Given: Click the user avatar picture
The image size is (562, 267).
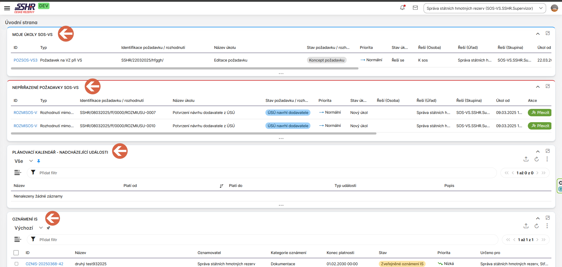Looking at the screenshot, I should [554, 8].
